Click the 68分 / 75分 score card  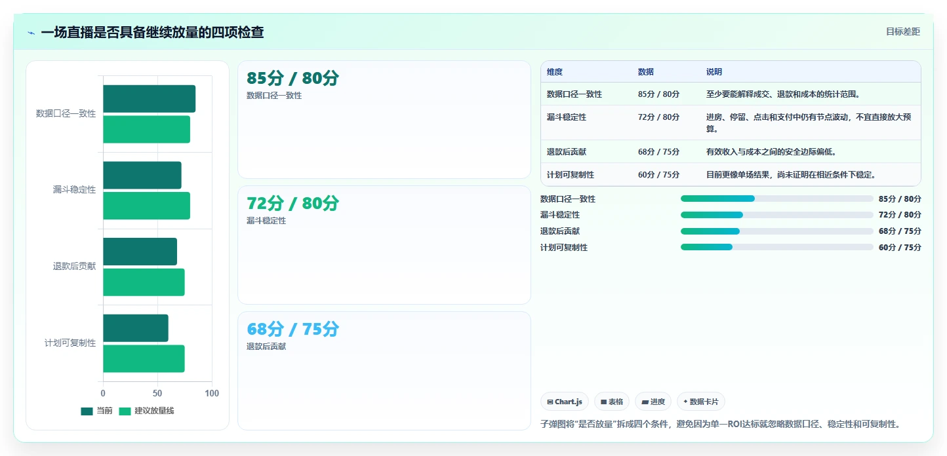point(384,371)
